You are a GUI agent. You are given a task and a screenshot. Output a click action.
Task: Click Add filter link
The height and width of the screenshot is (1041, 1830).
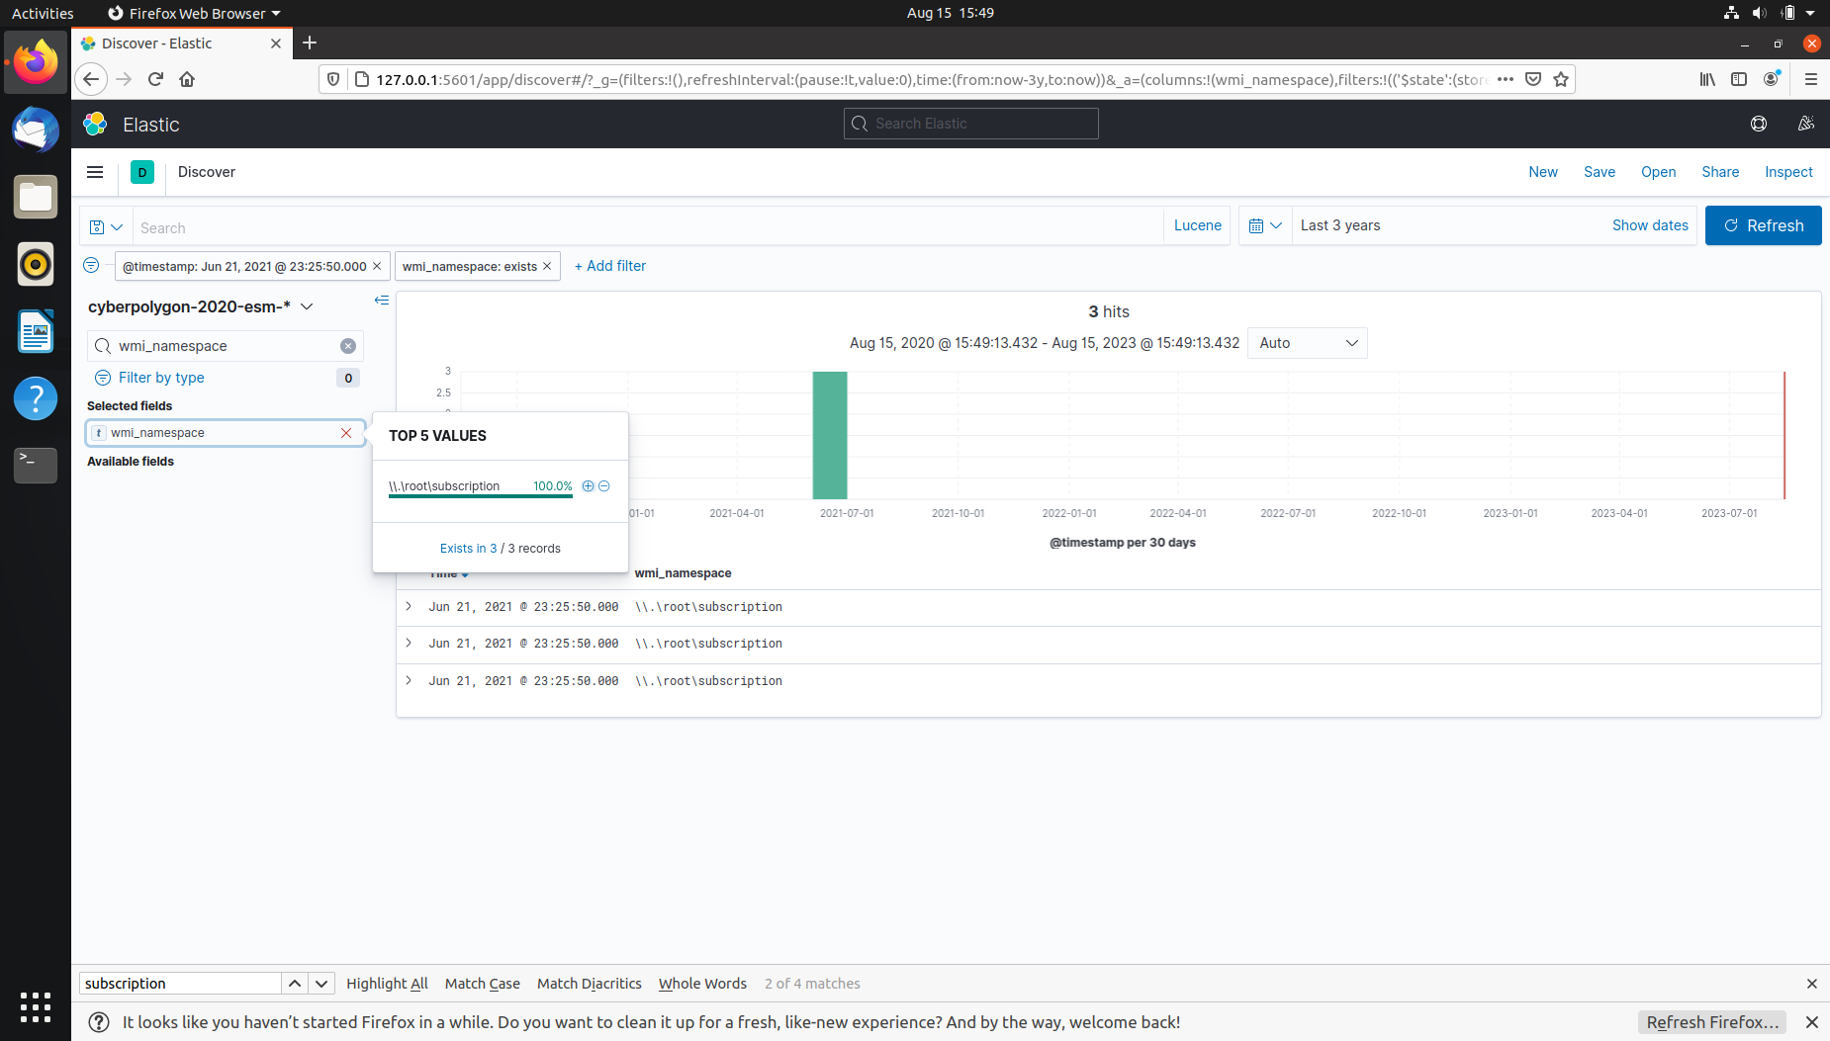click(610, 266)
